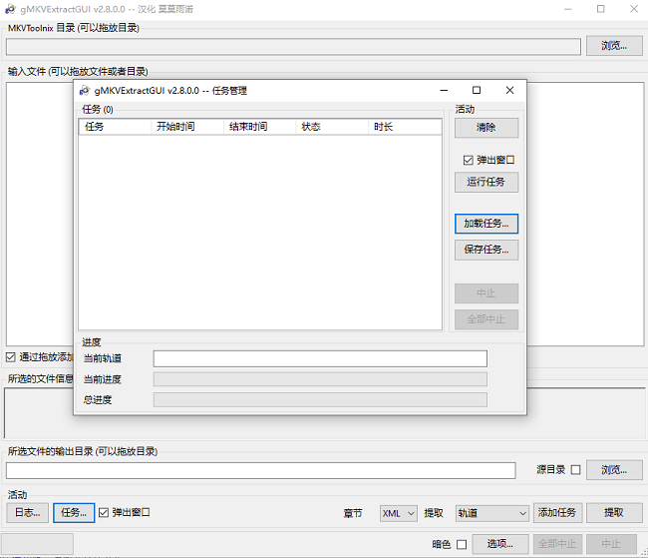Minimize the main gMKVExtractGUI window
Image resolution: width=648 pixels, height=558 pixels.
pos(568,9)
